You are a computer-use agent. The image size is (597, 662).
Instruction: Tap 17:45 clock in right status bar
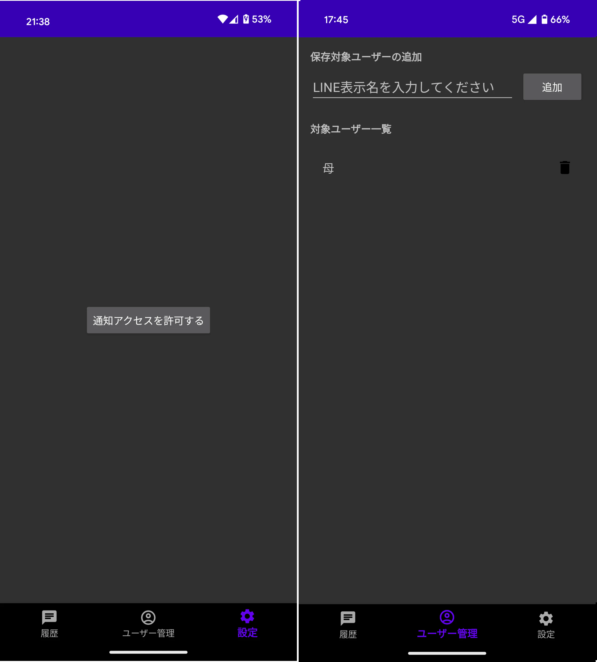click(336, 20)
